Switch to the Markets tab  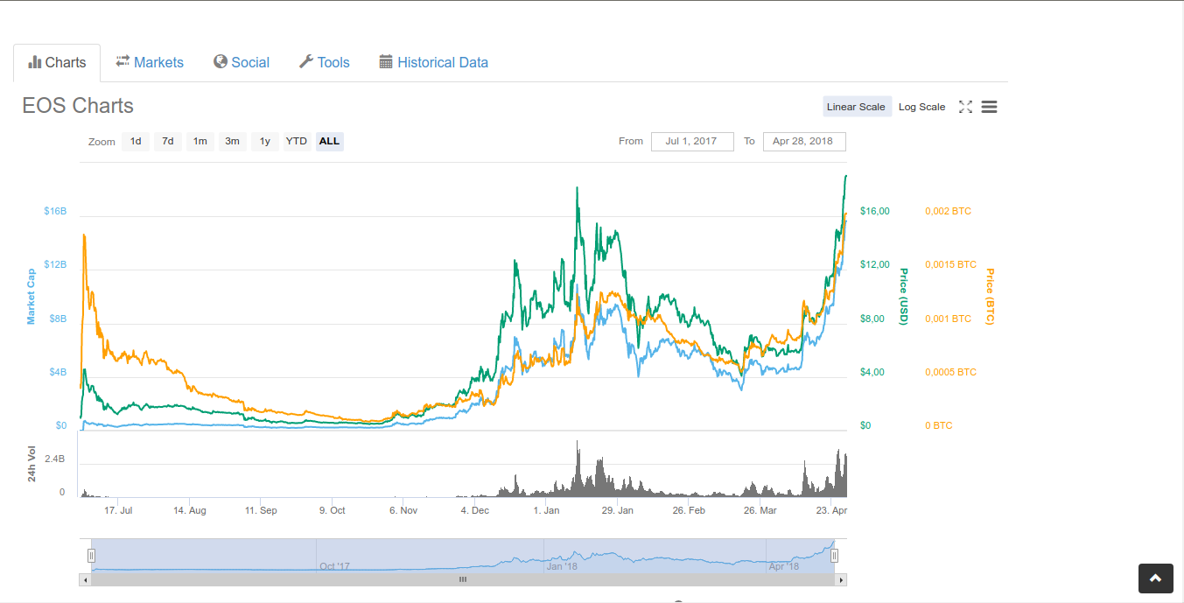tap(150, 62)
